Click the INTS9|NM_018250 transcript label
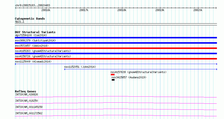This screenshot has height=119, width=224. click(27, 101)
